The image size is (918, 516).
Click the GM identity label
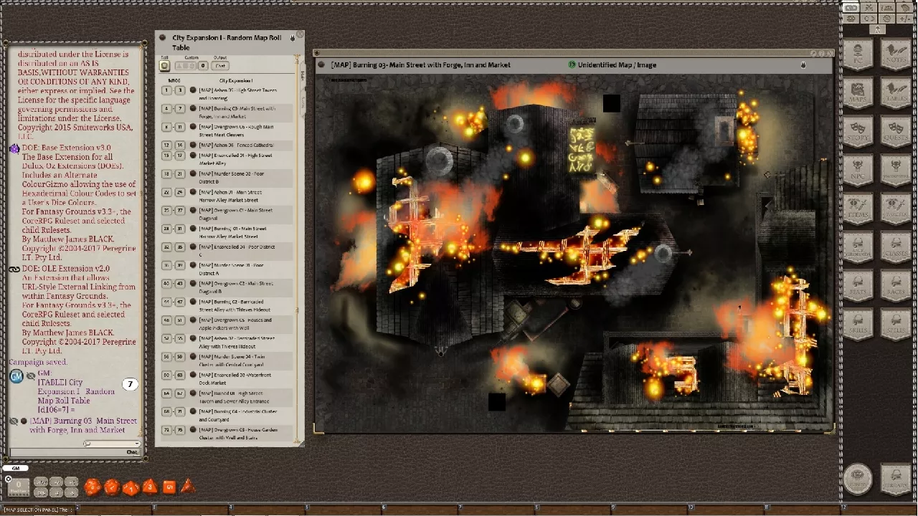15,468
